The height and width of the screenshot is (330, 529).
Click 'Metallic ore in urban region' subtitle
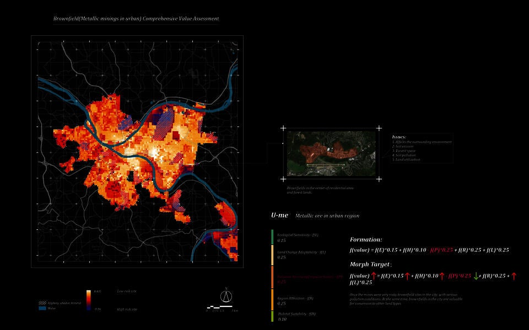(x=327, y=216)
